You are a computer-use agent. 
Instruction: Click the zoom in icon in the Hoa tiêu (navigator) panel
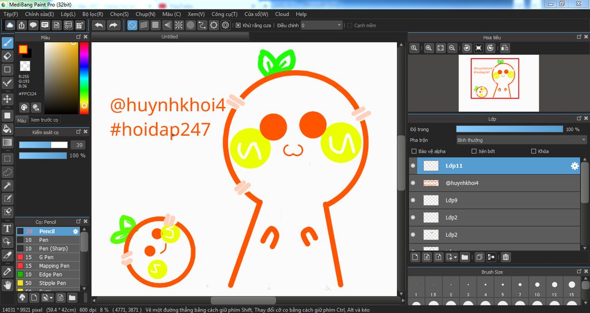(429, 48)
